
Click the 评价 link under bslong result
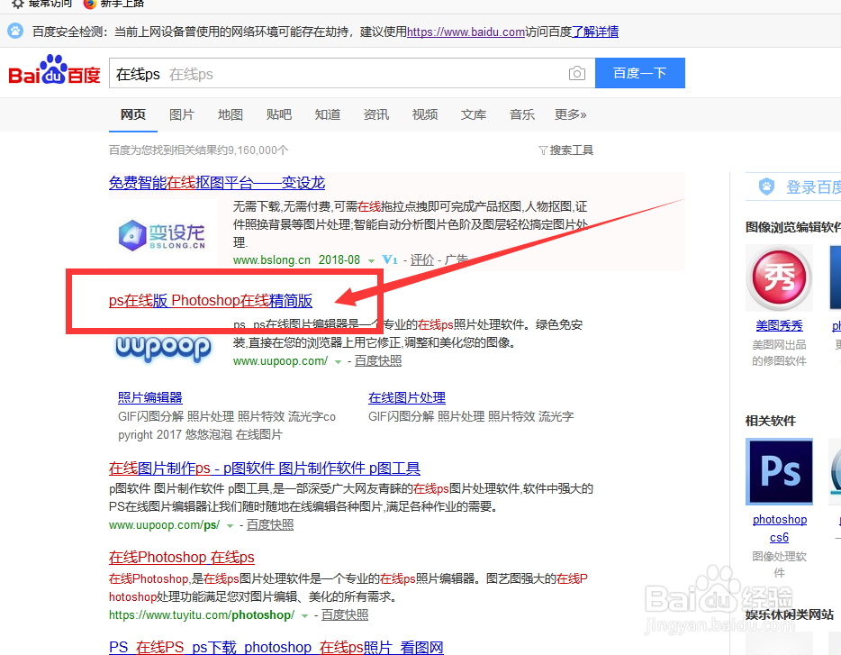pos(422,259)
